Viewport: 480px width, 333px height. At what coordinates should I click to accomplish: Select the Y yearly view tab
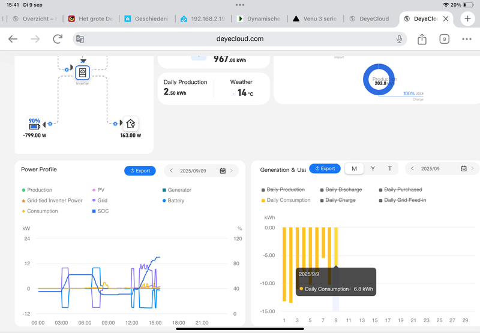coord(373,169)
